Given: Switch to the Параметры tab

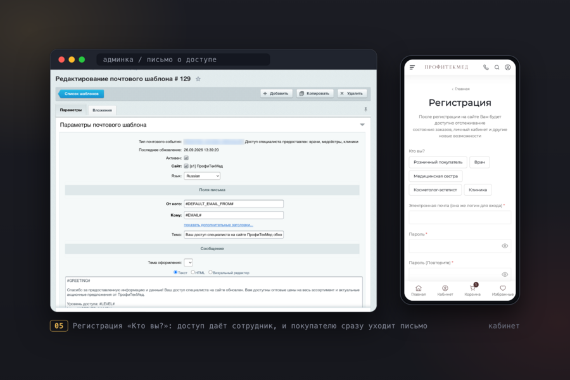Looking at the screenshot, I should click(71, 110).
